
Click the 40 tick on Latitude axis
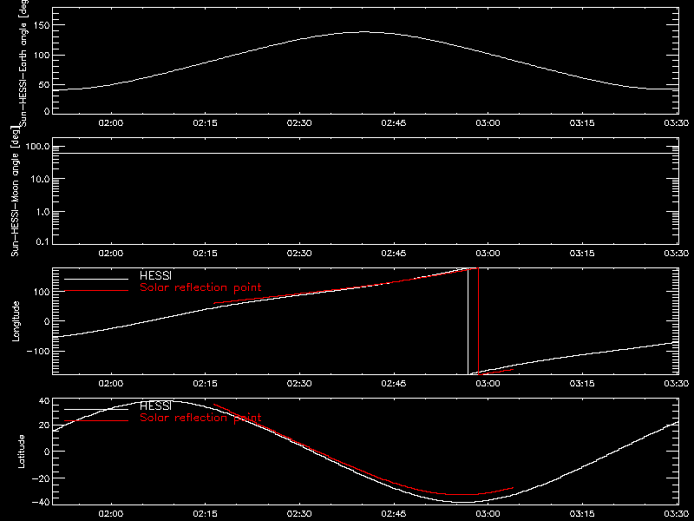pos(44,401)
